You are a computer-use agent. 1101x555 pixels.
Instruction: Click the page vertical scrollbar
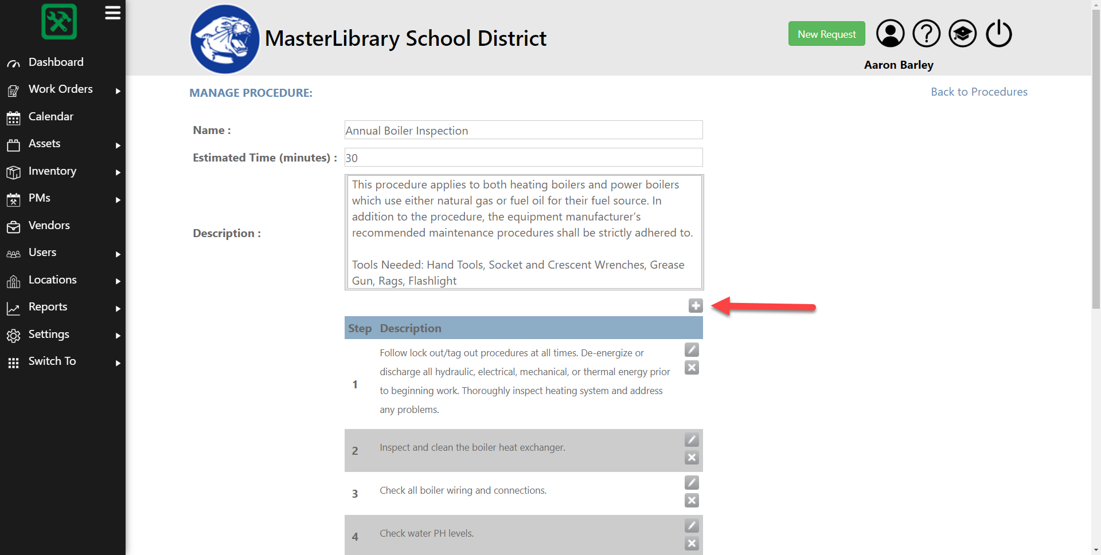(1096, 160)
